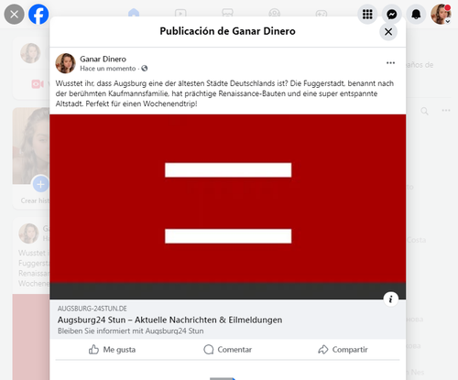The height and width of the screenshot is (380, 458).
Task: Click the 'Hace un momento' timestamp
Action: pyautogui.click(x=108, y=69)
